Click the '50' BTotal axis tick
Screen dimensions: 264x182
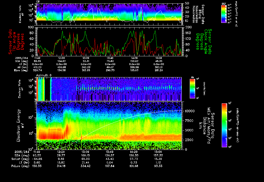pyautogui.click(x=187, y=3)
